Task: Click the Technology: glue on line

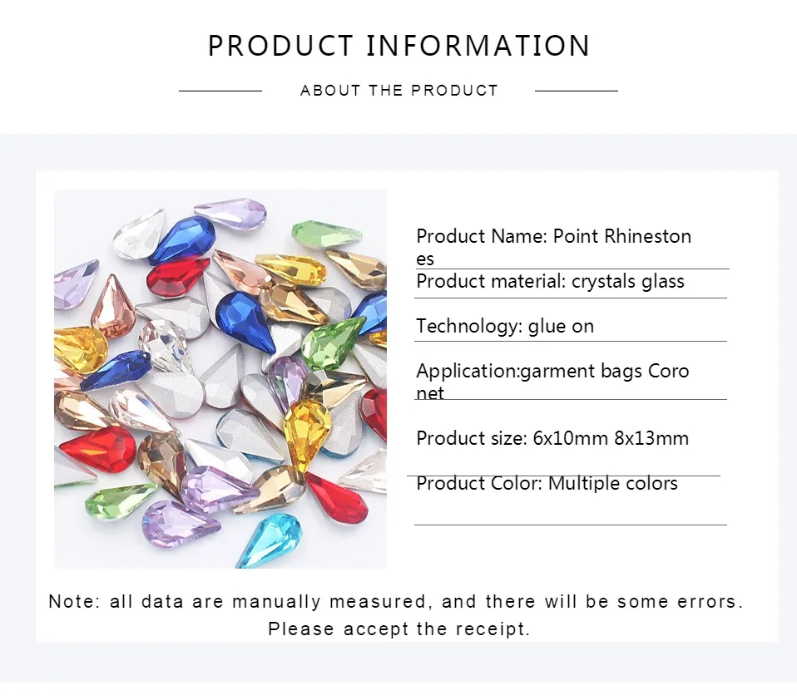Action: 505,326
